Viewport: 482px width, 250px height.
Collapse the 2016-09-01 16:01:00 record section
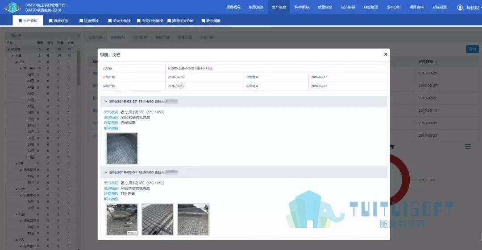coord(106,172)
